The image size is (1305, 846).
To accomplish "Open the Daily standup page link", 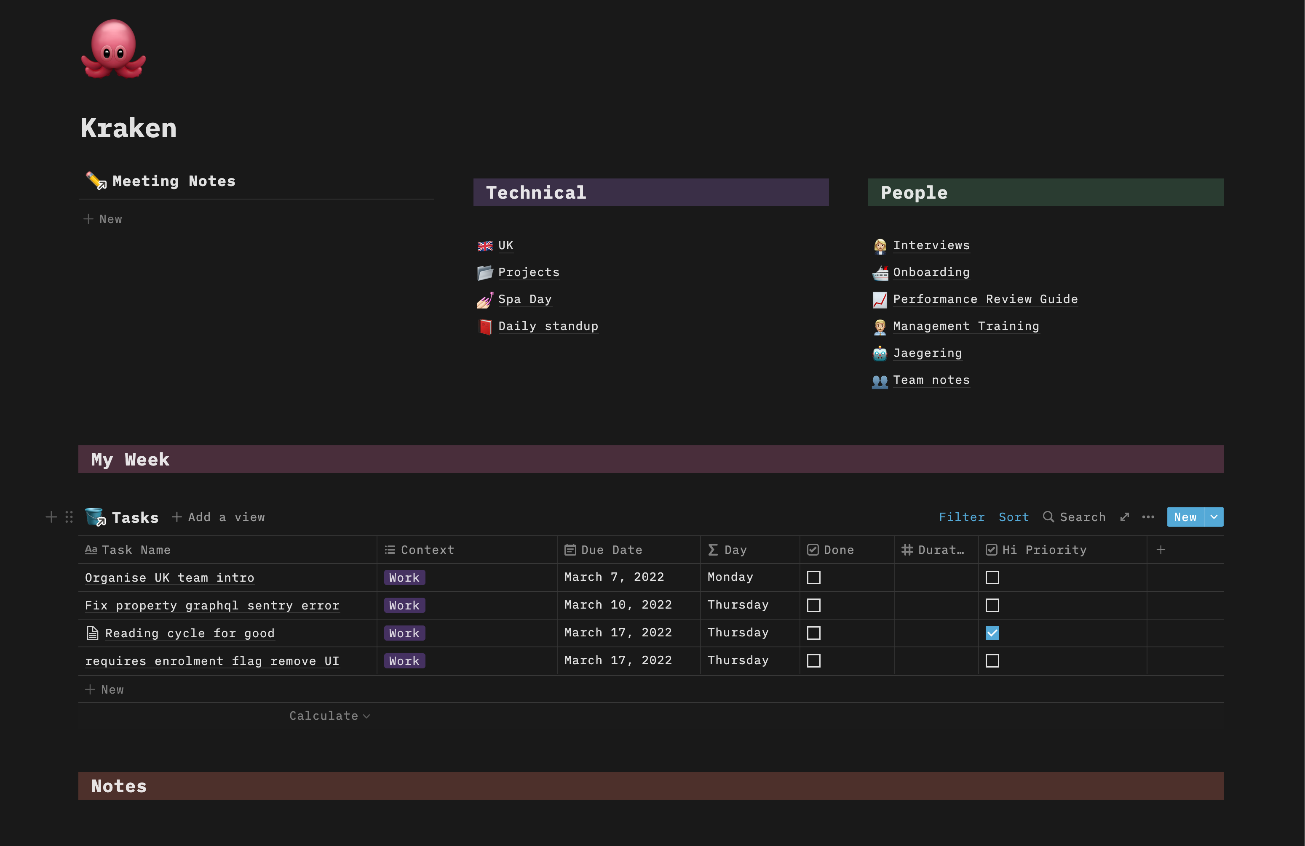I will [x=548, y=325].
